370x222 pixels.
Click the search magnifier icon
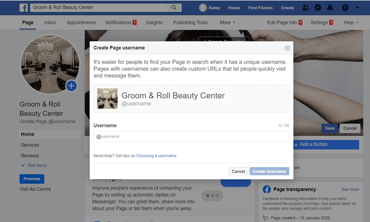pyautogui.click(x=174, y=7)
